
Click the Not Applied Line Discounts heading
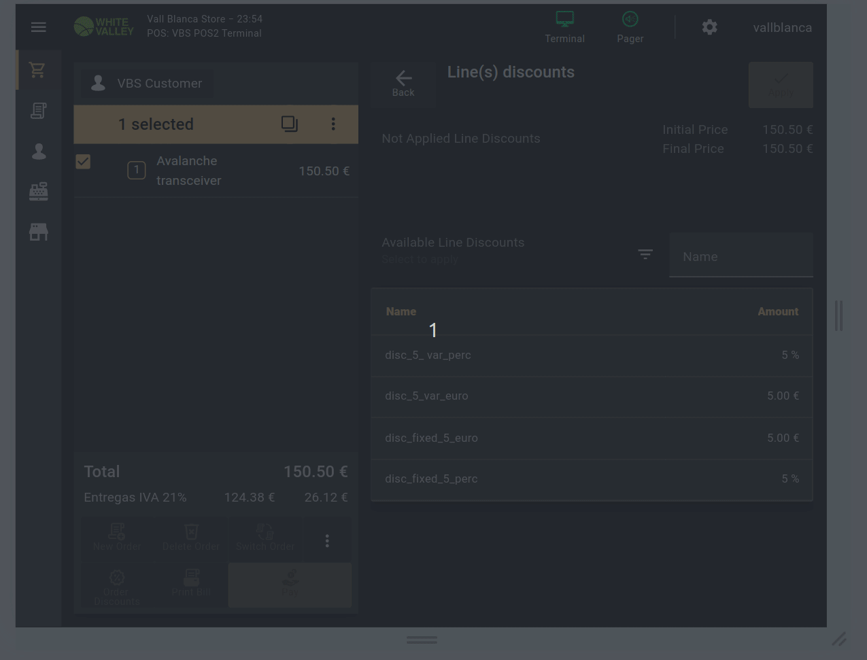click(461, 139)
